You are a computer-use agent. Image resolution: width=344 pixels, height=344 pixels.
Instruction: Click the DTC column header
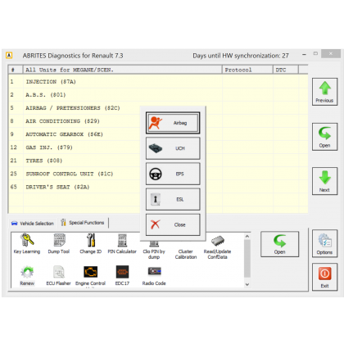pos(286,70)
